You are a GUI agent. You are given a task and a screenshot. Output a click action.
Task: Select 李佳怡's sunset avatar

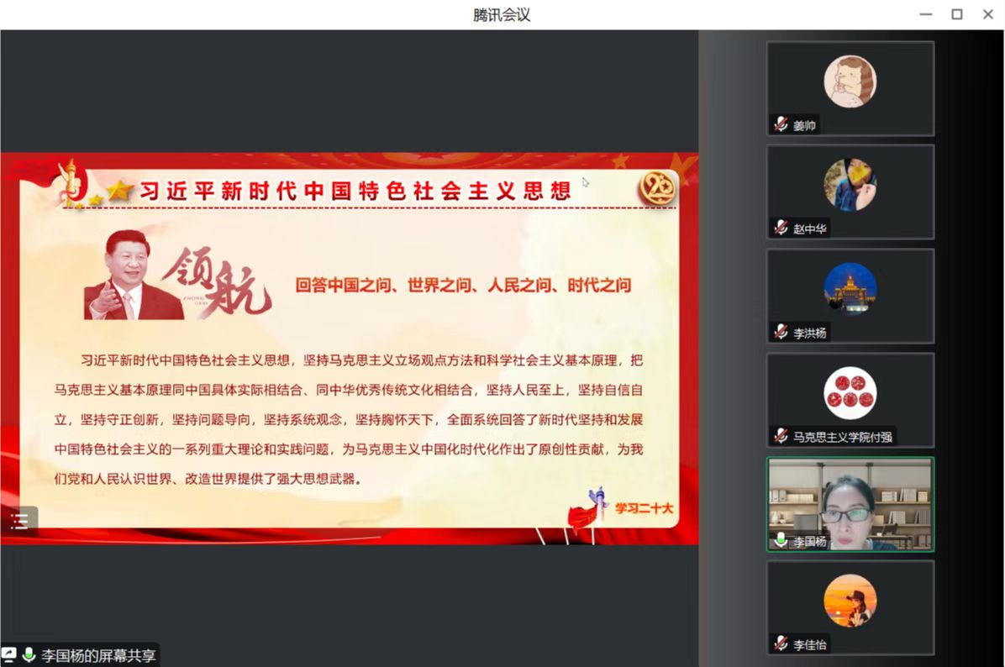pyautogui.click(x=850, y=601)
